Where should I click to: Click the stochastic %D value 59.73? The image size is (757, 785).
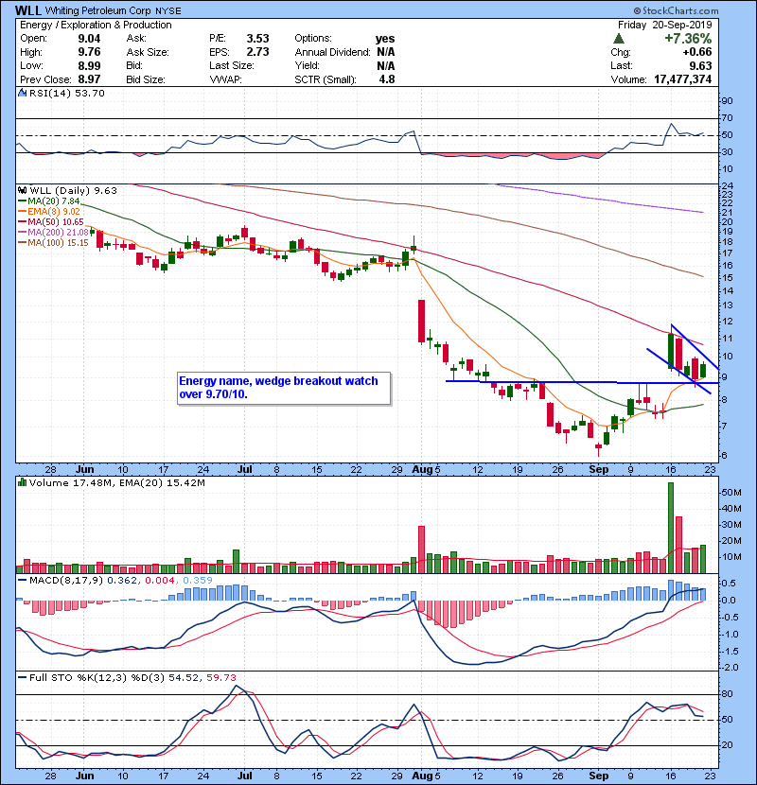coord(221,677)
